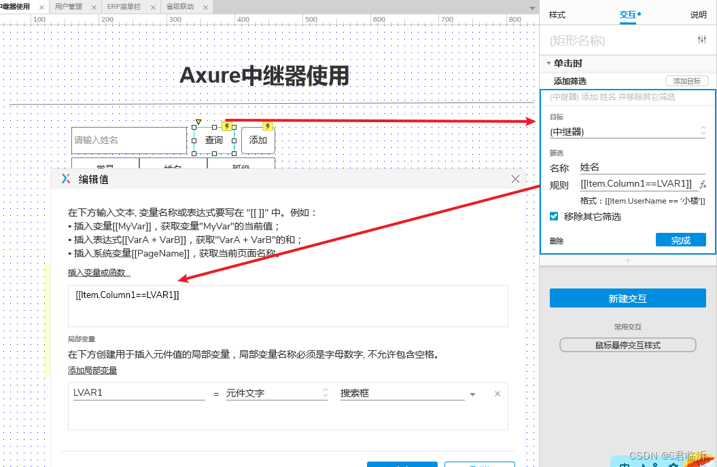The height and width of the screenshot is (467, 717).
Task: Click the 常用交互 label
Action: (x=627, y=327)
